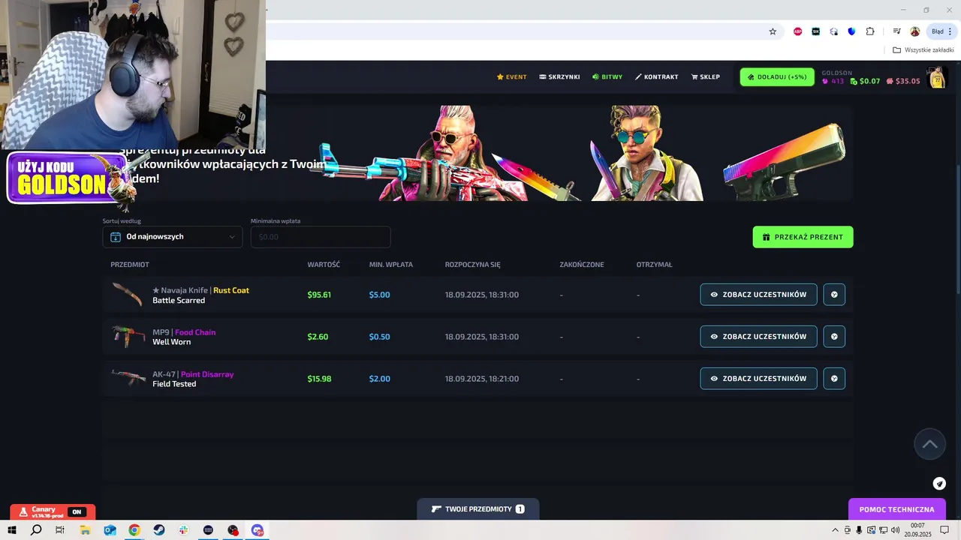Expand the Od najnowszych sort dropdown

[173, 237]
